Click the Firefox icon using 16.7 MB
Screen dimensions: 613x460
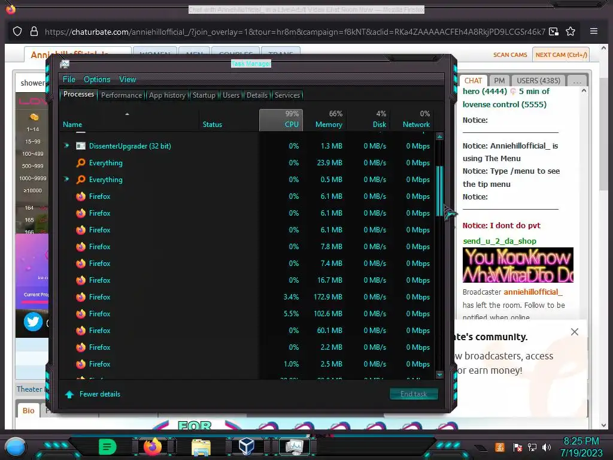pos(81,280)
